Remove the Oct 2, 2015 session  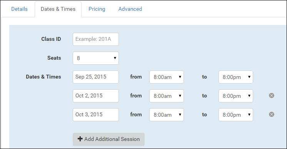[x=272, y=95]
